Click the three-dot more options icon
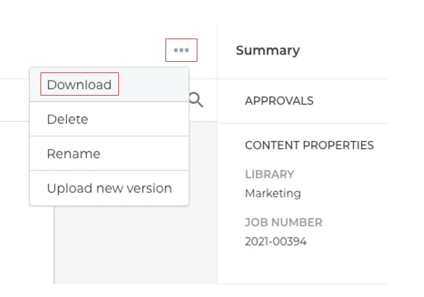This screenshot has height=297, width=424. [181, 50]
